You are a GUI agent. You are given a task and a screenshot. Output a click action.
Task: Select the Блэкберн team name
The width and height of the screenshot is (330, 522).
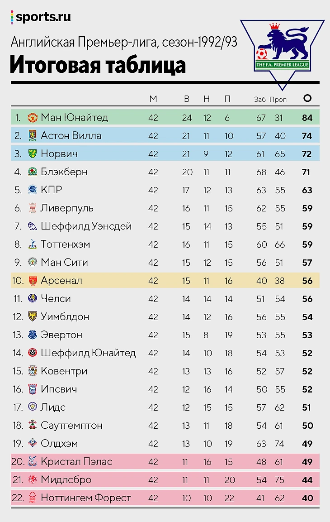tap(64, 172)
